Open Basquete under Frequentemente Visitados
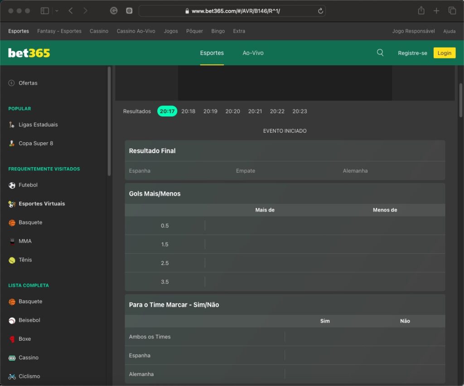464x386 pixels. click(30, 222)
